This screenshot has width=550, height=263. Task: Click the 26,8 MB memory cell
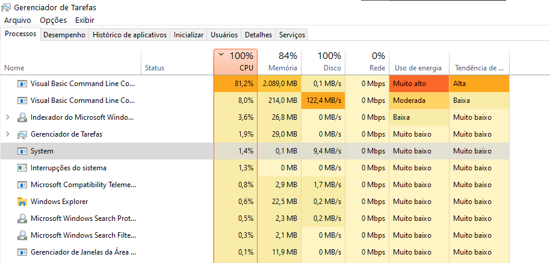(x=279, y=117)
